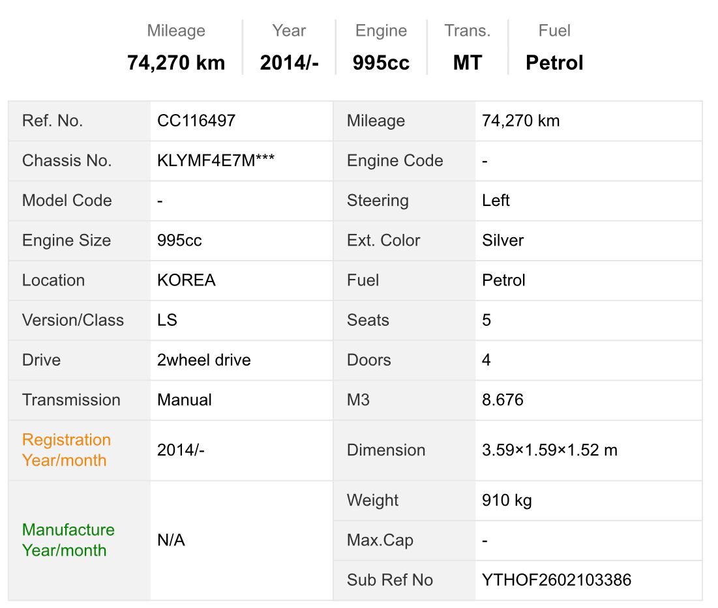
Task: Click the Left steering value cell
Action: point(588,200)
